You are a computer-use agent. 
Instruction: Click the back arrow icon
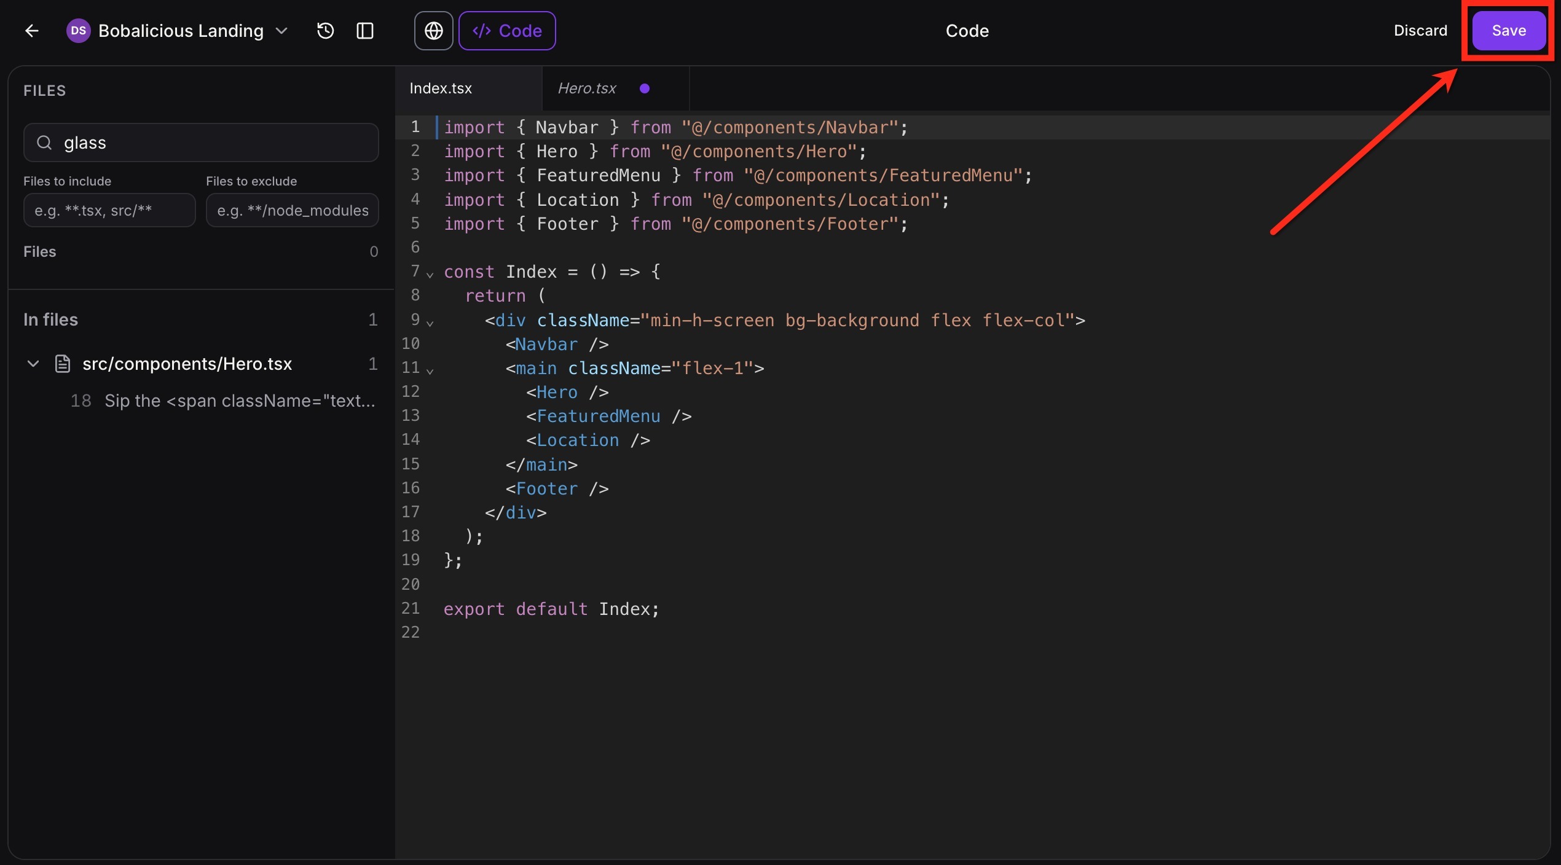pyautogui.click(x=32, y=31)
